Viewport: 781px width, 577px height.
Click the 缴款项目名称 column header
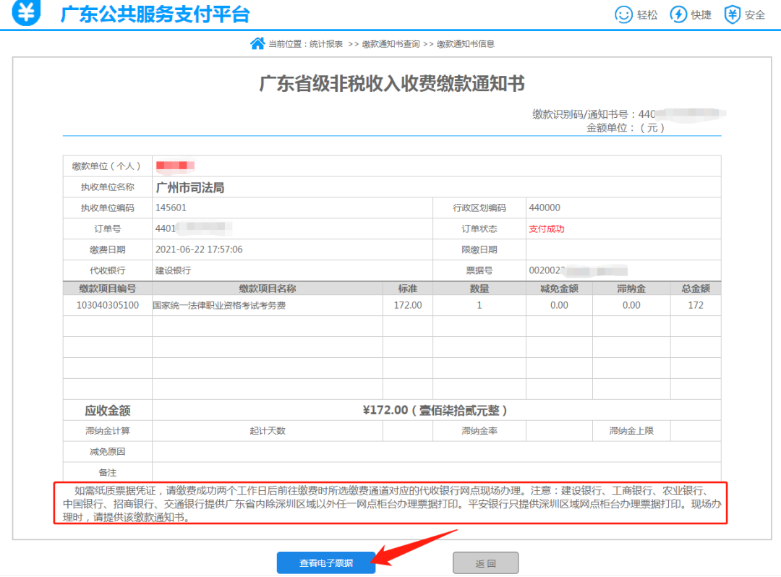pos(268,288)
